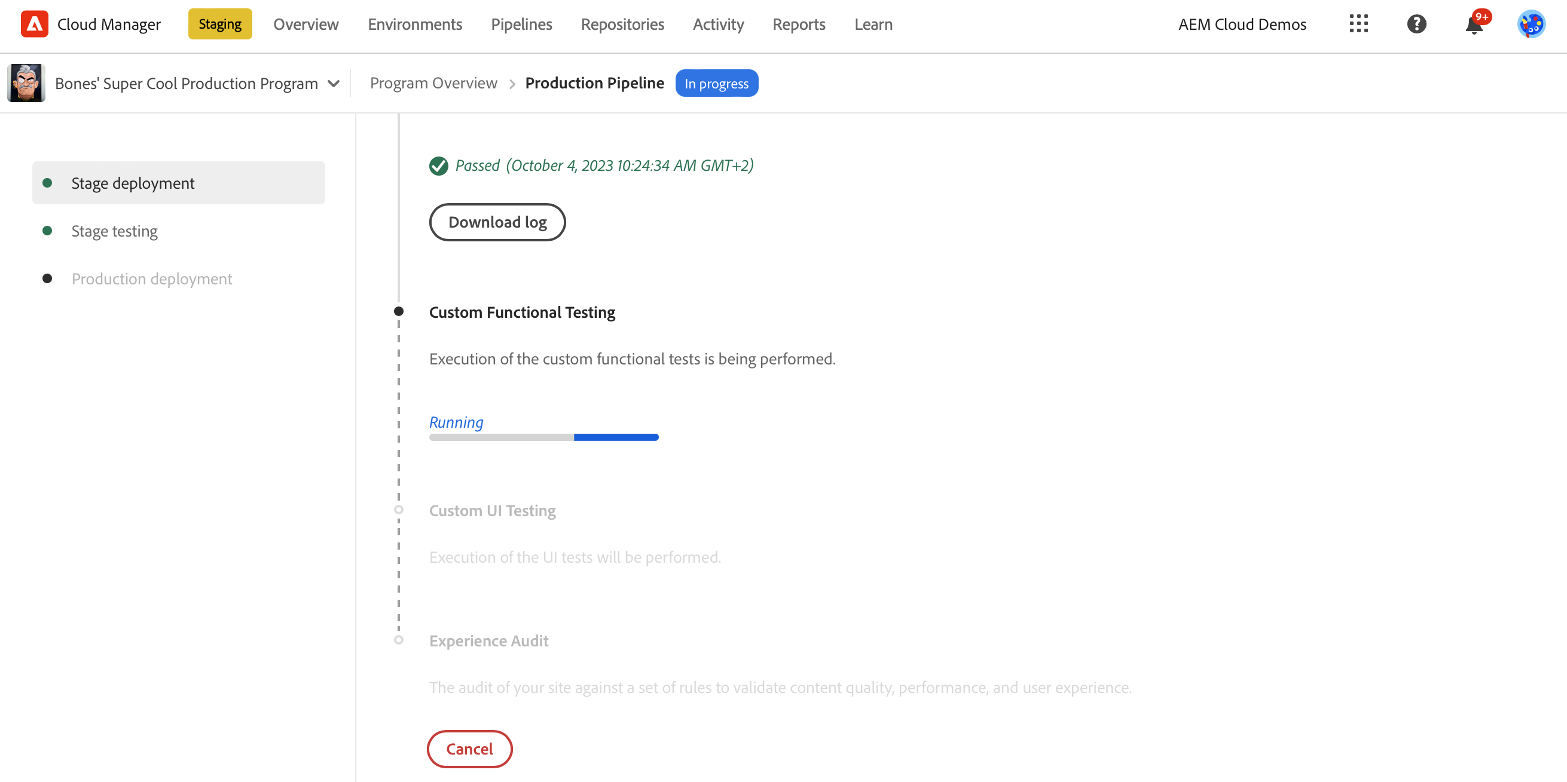Image resolution: width=1567 pixels, height=782 pixels.
Task: Switch to the Environments tab
Action: pyautogui.click(x=415, y=24)
